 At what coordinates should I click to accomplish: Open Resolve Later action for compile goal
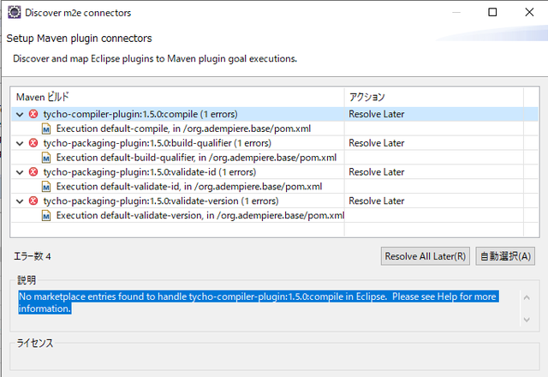(377, 114)
